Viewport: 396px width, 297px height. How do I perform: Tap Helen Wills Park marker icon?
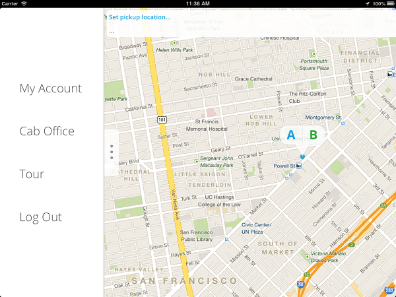tap(174, 43)
